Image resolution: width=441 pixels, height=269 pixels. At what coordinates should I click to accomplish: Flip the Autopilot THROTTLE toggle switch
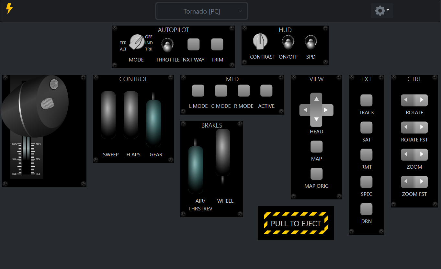point(167,45)
